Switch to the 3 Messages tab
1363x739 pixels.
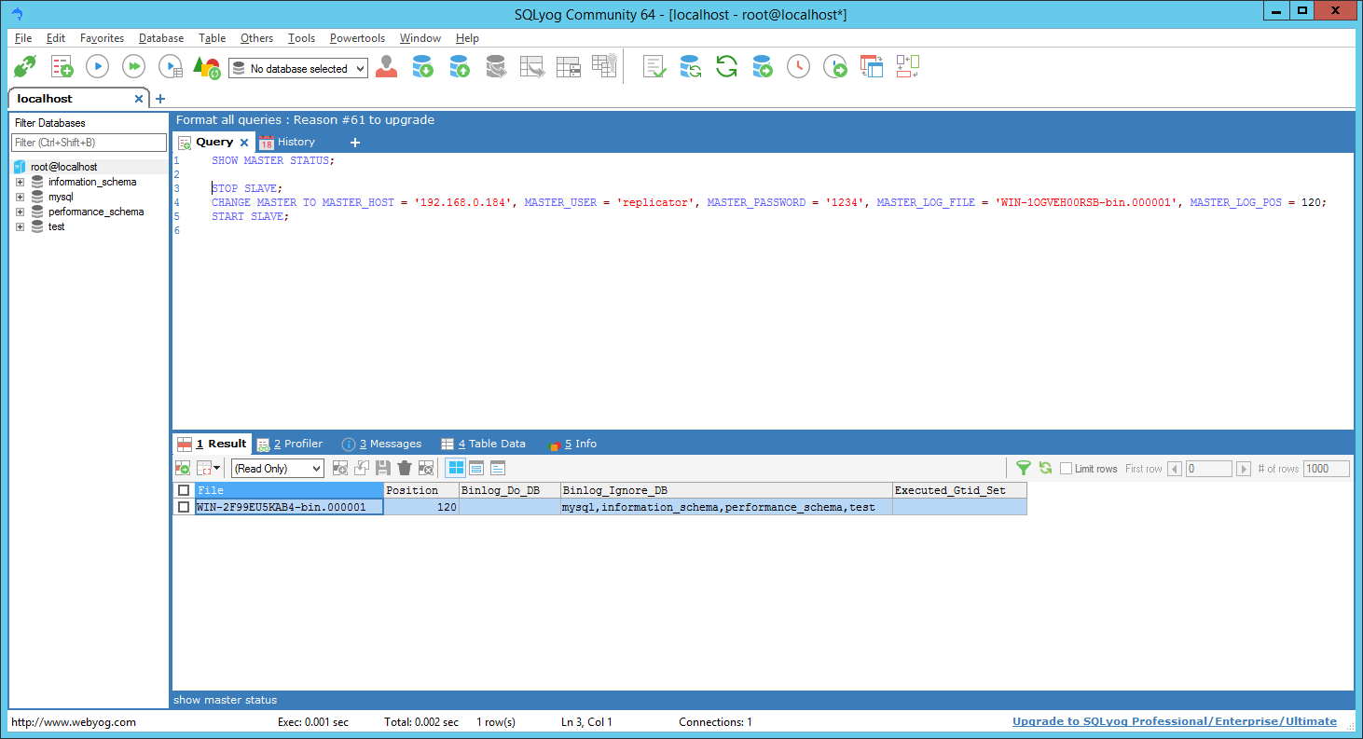(x=382, y=444)
